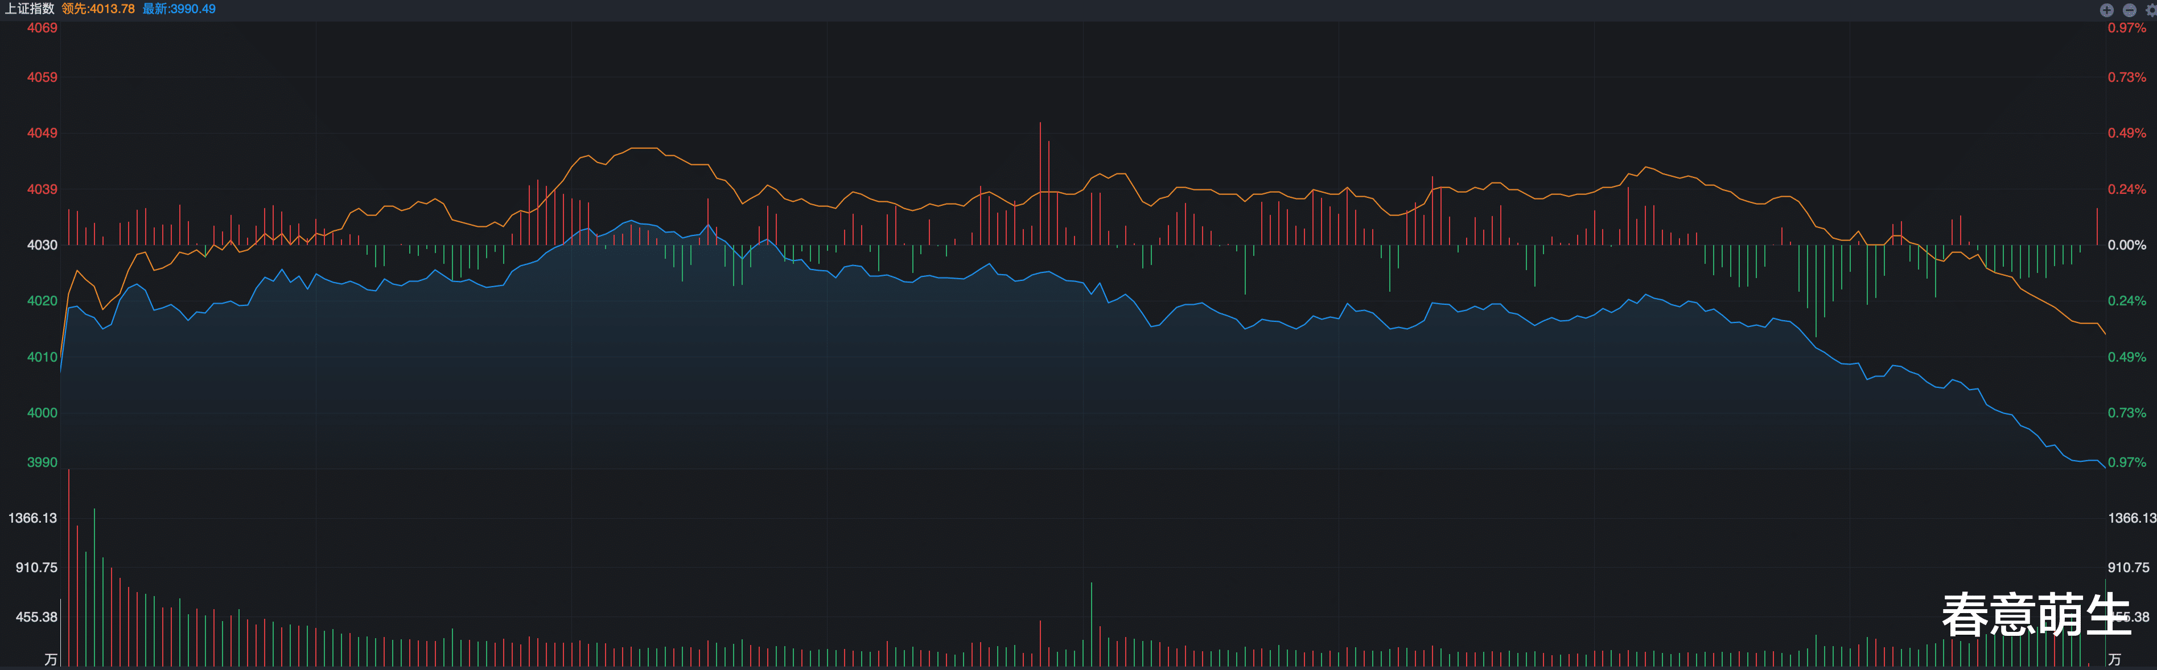Click the 万 unit label at bottom left

[x=50, y=659]
